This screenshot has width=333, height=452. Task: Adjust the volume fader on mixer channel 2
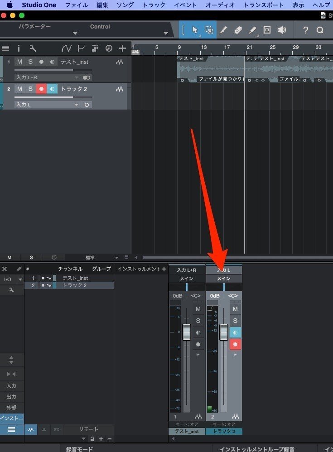click(224, 332)
